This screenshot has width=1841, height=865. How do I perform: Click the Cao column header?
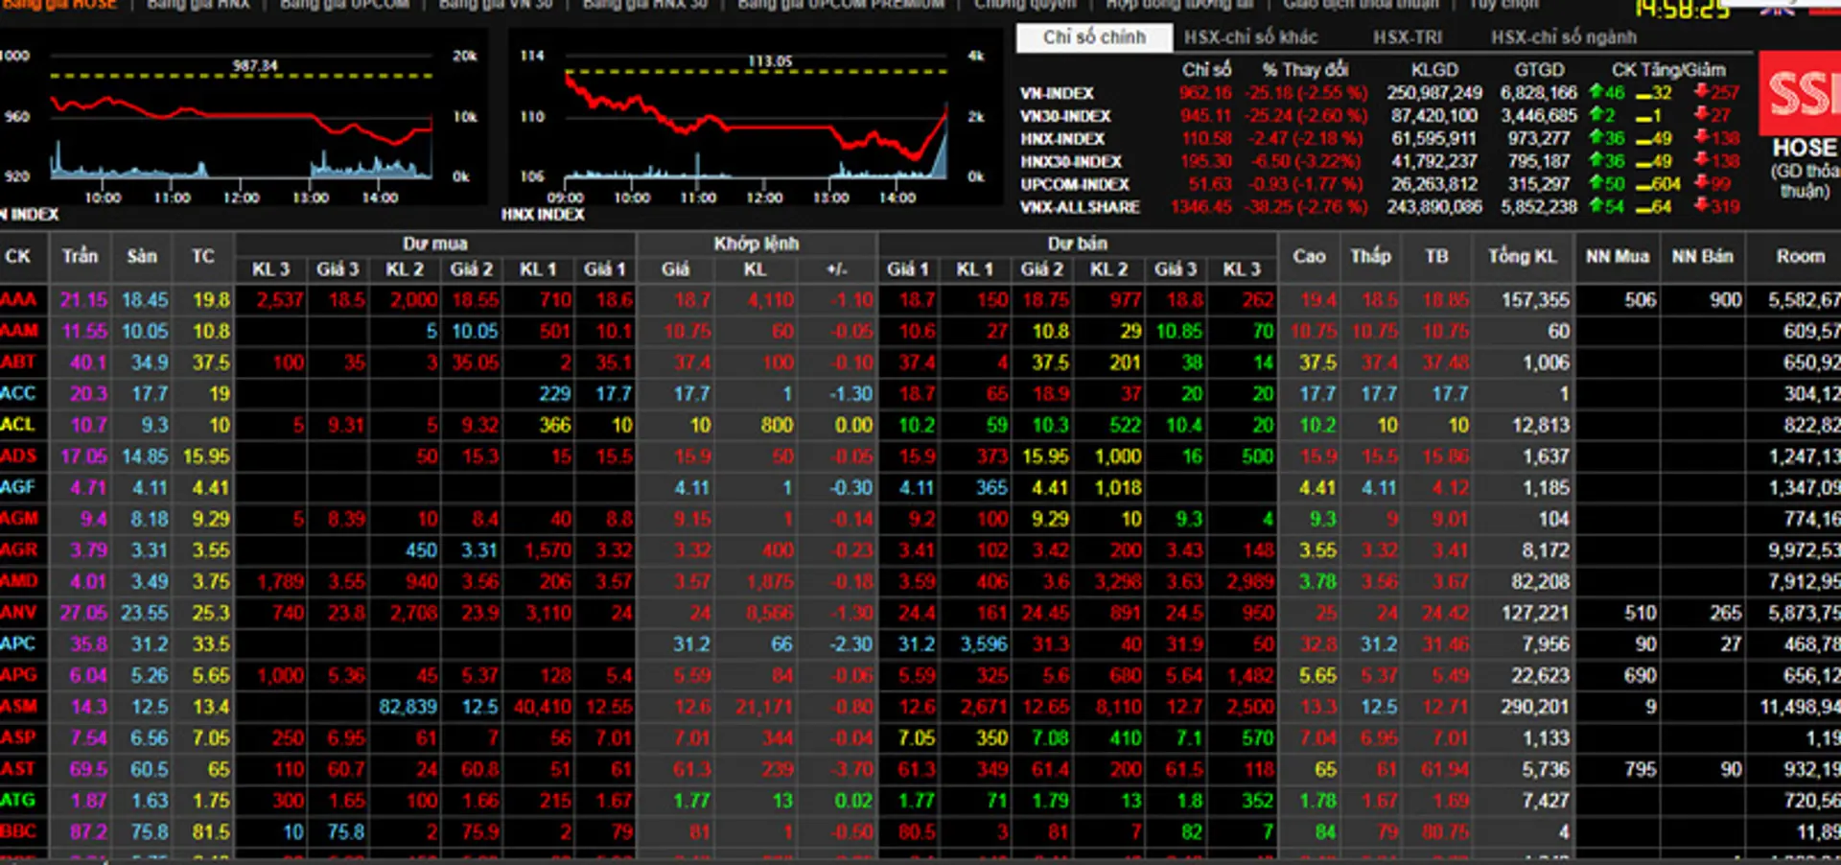1310,256
